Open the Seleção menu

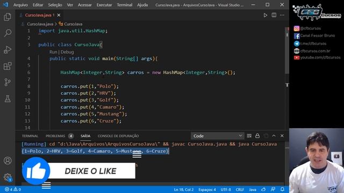click(55, 5)
